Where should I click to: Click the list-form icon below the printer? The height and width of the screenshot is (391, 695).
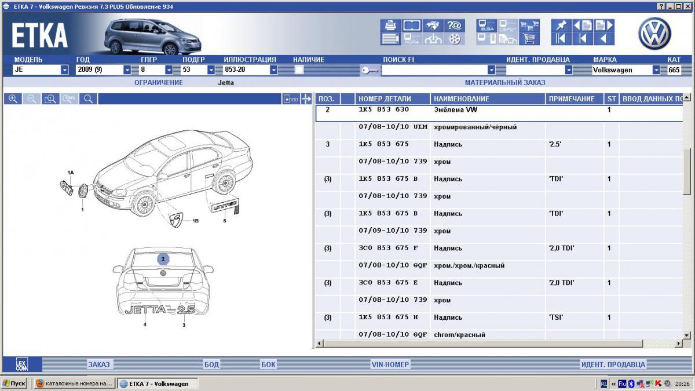391,39
